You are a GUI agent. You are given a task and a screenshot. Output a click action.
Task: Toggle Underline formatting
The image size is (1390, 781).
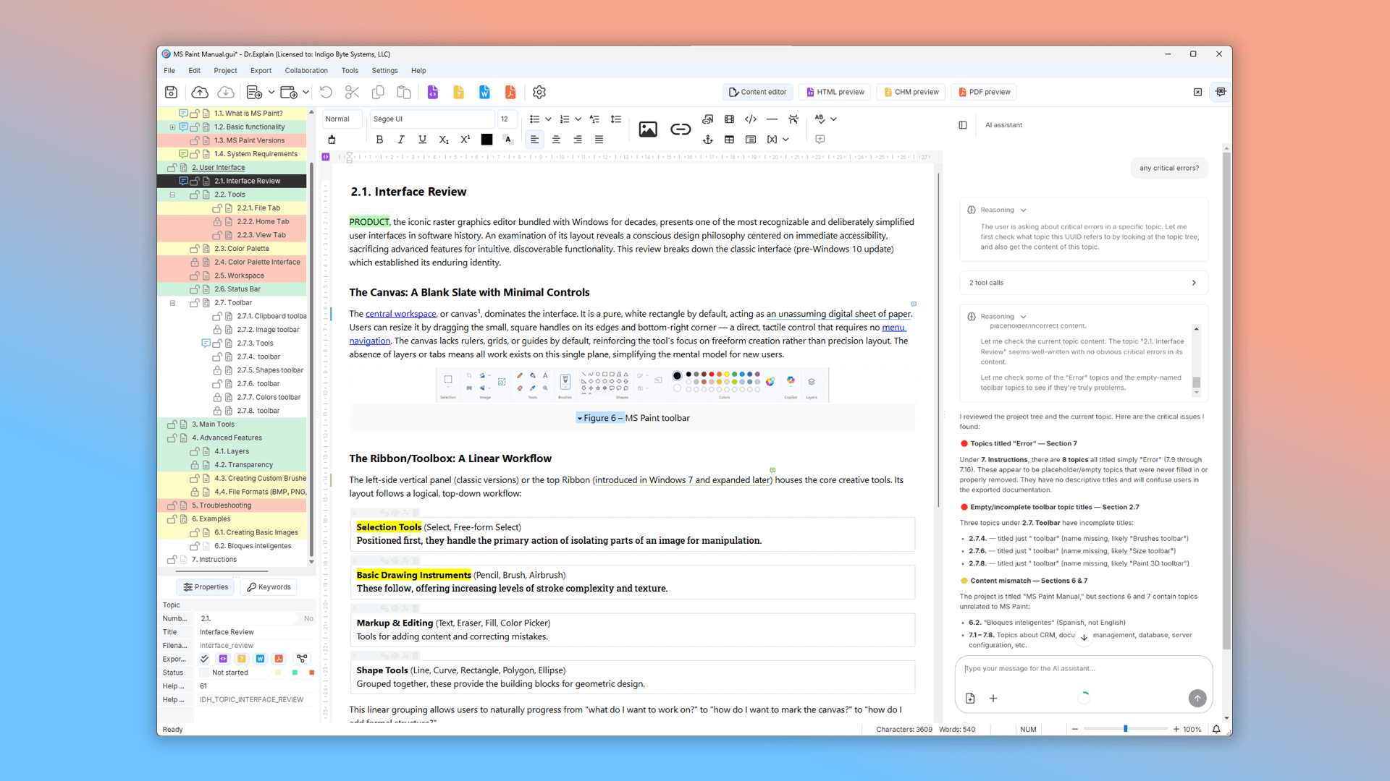[x=422, y=140]
